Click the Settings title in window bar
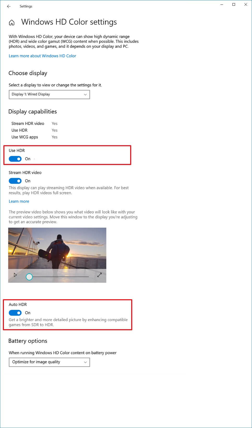252x428 pixels. click(26, 6)
